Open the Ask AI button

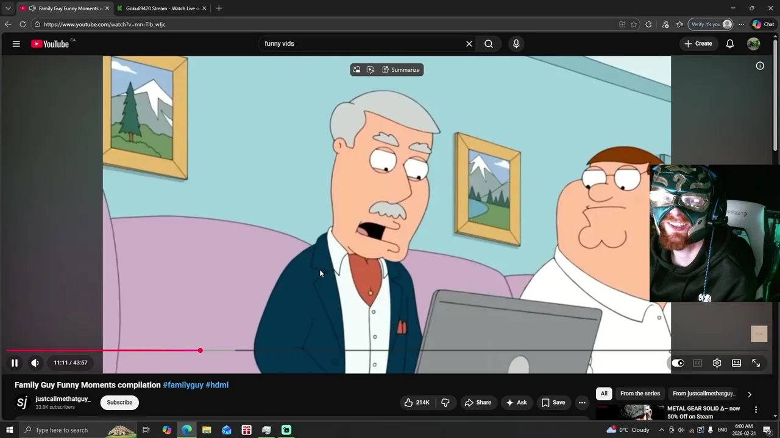tap(516, 403)
